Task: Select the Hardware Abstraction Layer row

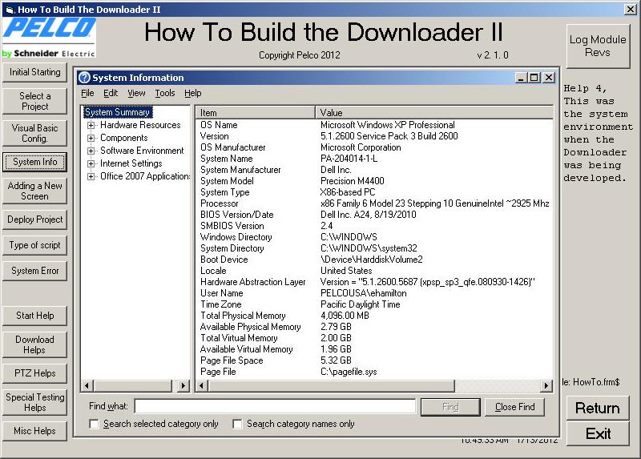Action: (x=374, y=282)
